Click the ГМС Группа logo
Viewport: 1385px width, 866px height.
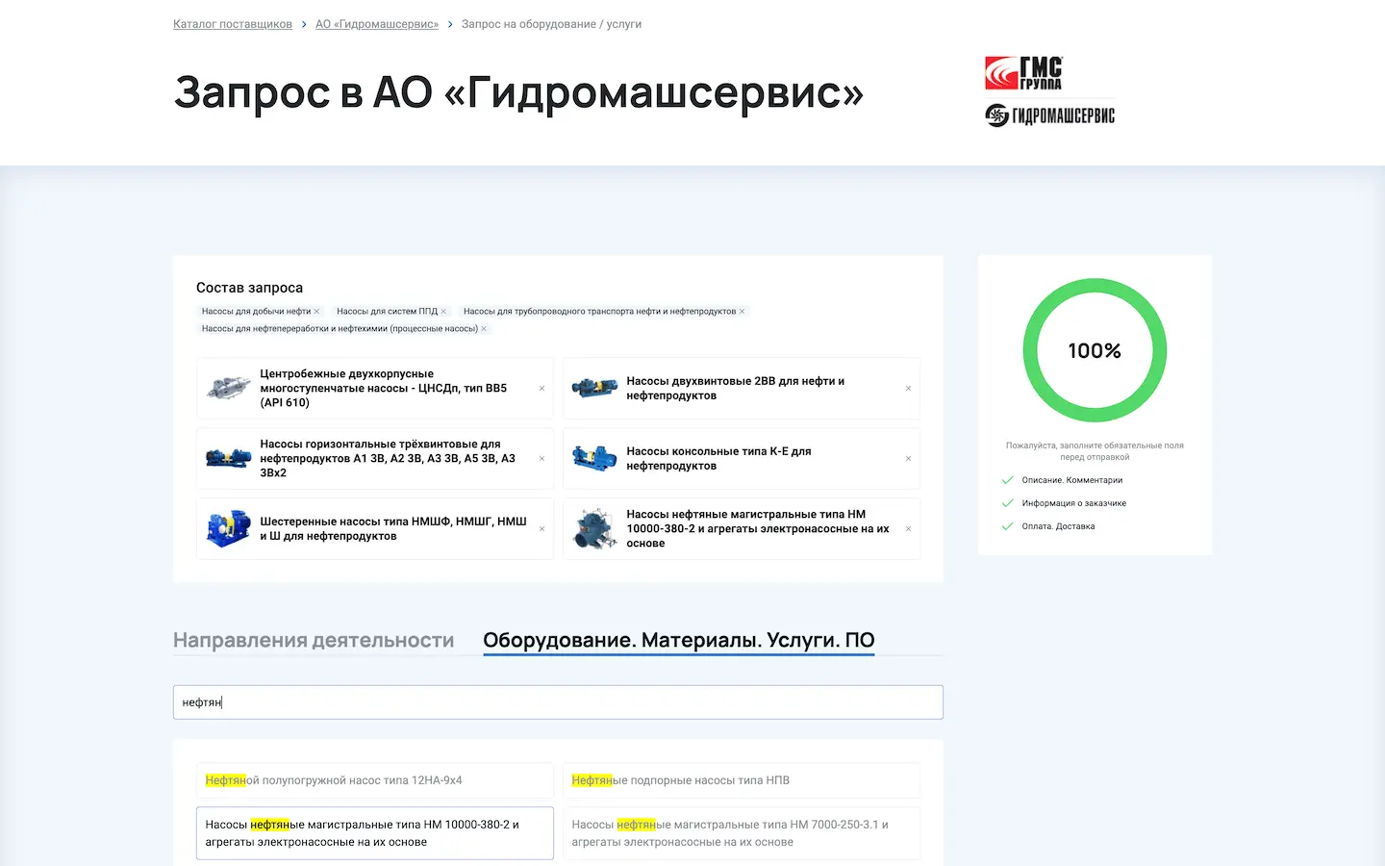click(1024, 73)
